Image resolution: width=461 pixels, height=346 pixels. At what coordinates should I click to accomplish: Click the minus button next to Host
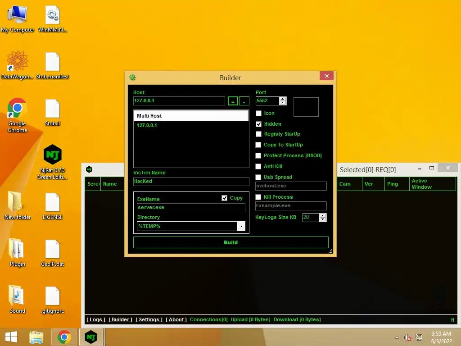(x=244, y=101)
